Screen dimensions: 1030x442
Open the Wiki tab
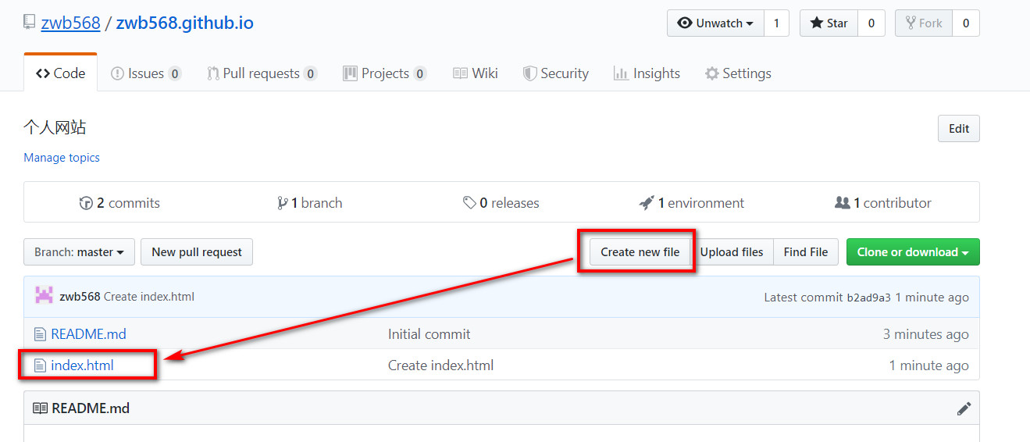coord(476,73)
